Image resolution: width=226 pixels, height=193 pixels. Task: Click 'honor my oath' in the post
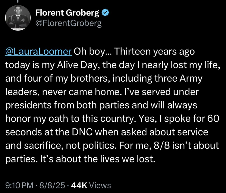pos(36,119)
